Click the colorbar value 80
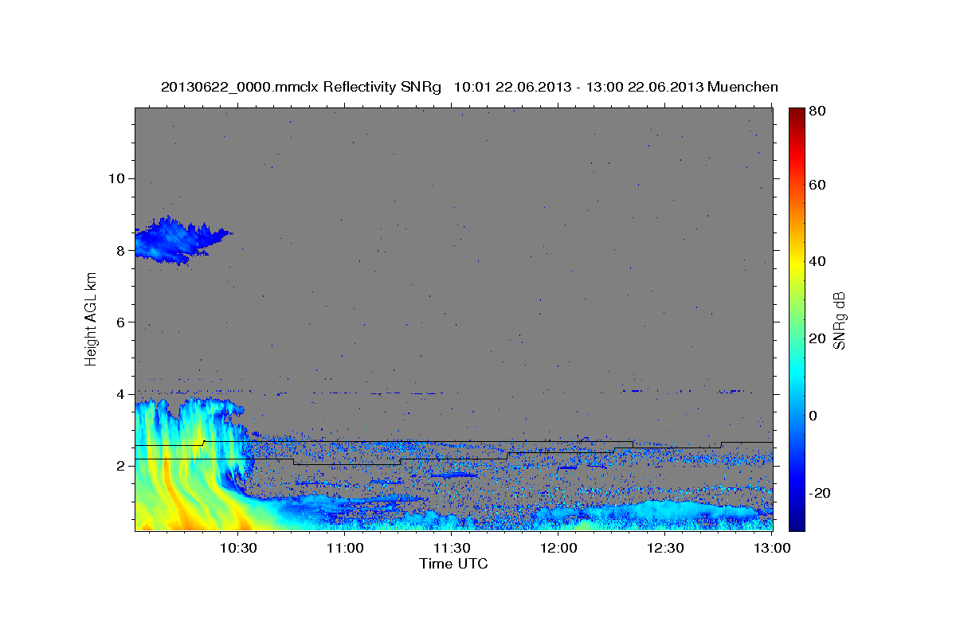956x637 pixels. tap(817, 111)
